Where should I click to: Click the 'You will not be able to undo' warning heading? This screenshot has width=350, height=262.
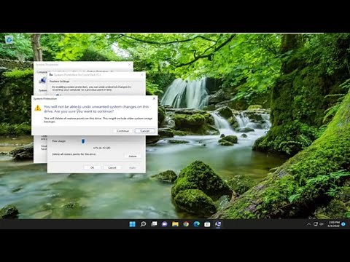(96, 109)
